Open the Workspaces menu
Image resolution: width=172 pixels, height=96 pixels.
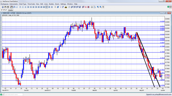[x=4, y=4]
